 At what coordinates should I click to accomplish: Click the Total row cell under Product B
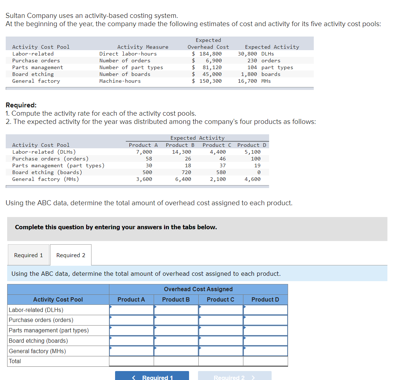tap(176, 361)
